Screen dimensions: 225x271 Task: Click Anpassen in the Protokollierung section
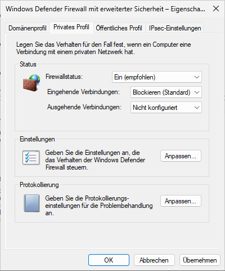pos(181,201)
